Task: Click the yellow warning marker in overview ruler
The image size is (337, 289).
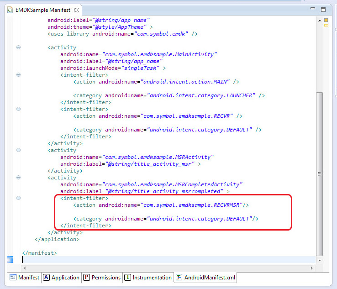Action: click(326, 21)
